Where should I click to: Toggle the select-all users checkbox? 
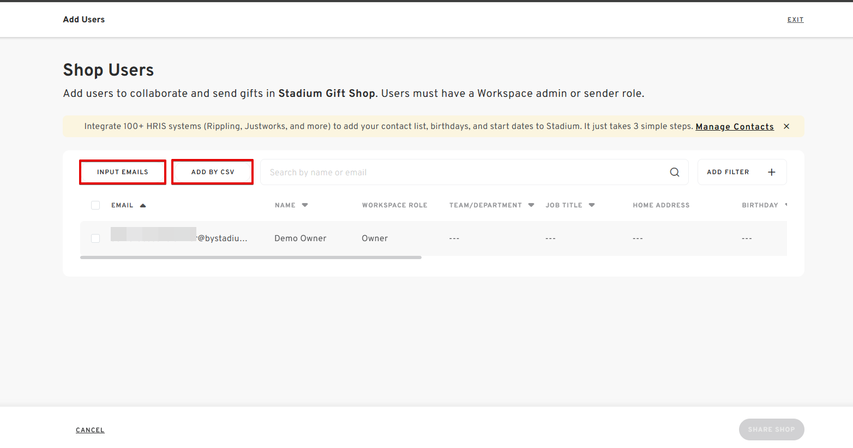pos(95,205)
